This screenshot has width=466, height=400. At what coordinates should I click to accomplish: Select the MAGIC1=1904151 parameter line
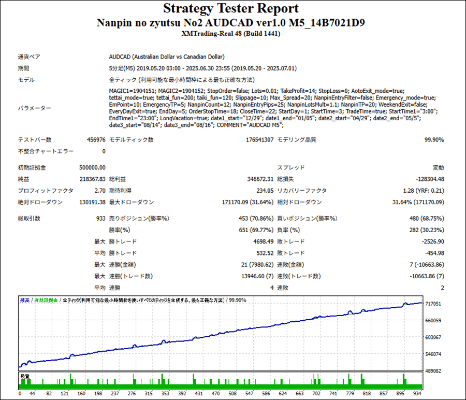coord(257,91)
